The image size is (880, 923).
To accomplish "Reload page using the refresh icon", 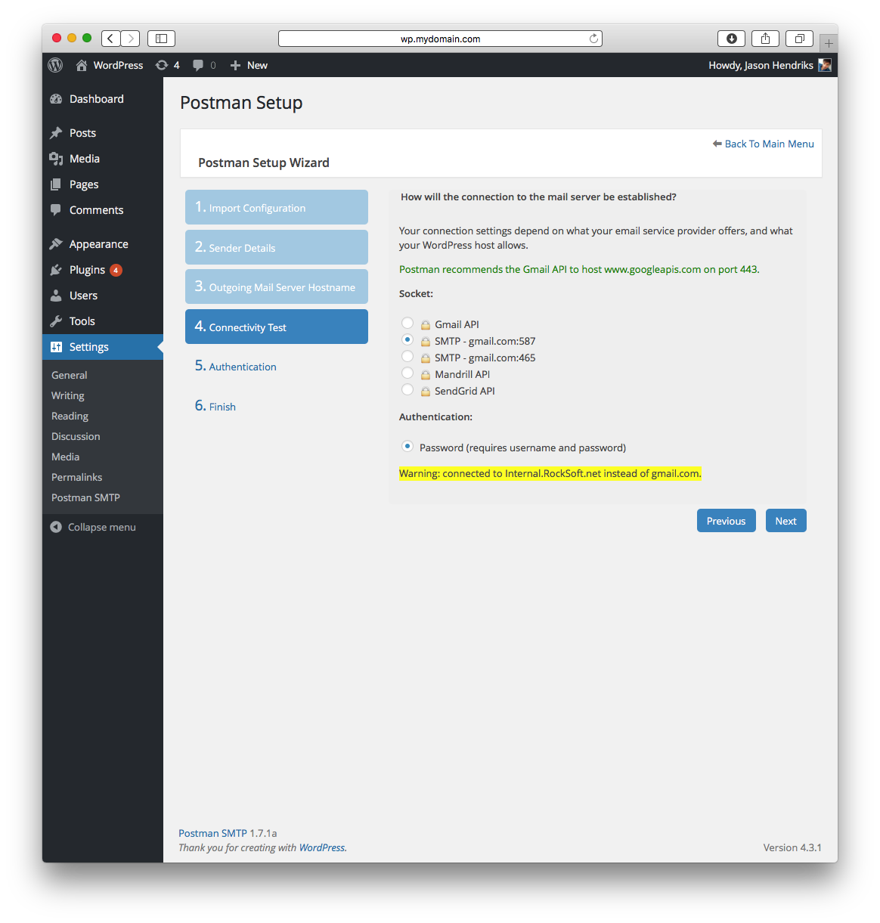I will click(x=593, y=39).
